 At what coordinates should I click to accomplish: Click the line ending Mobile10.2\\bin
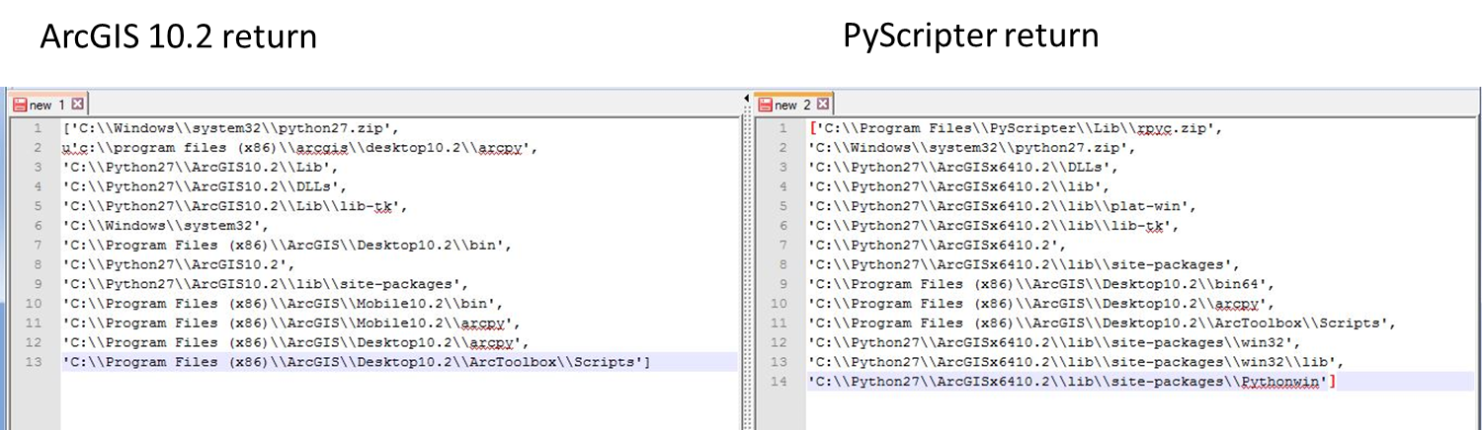coord(283,303)
